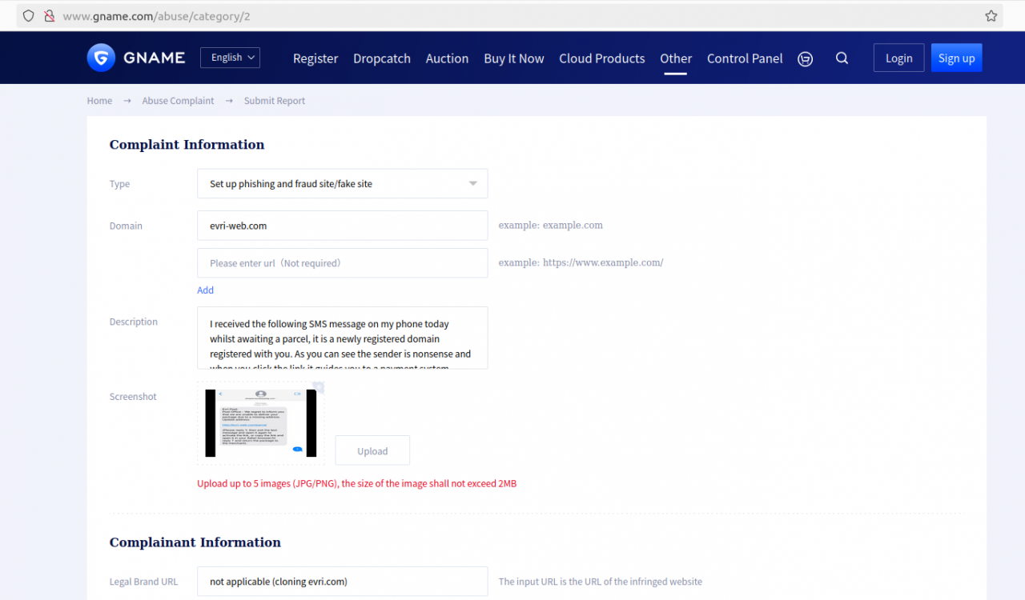Click the Add url link

point(206,290)
